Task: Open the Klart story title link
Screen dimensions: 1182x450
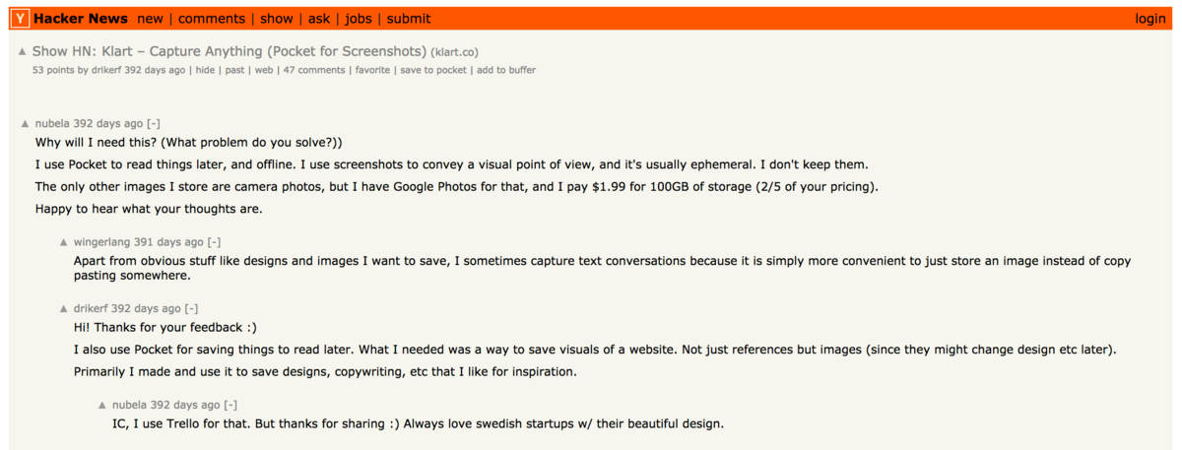Action: click(x=230, y=51)
